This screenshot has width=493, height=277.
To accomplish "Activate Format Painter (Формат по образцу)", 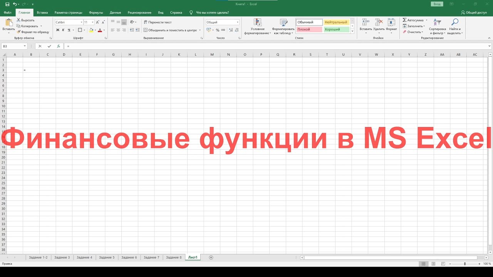I will [33, 32].
